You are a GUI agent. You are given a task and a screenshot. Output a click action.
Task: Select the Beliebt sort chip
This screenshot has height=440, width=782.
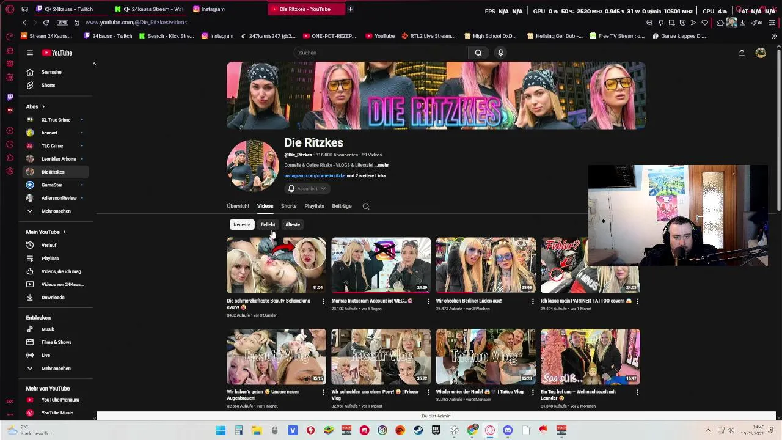click(268, 224)
